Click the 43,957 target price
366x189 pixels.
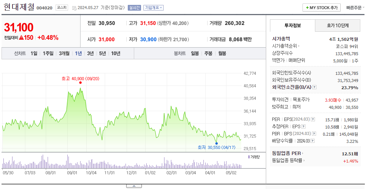click(x=352, y=100)
